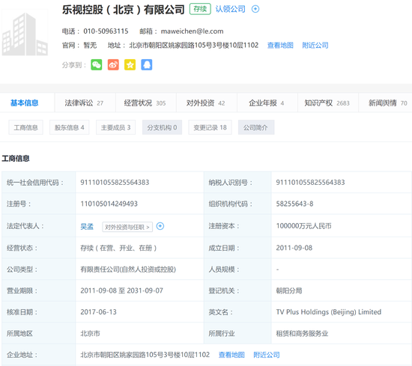412x366 pixels.
Task: Select 主要成员 3 sub-section button
Action: [x=115, y=127]
